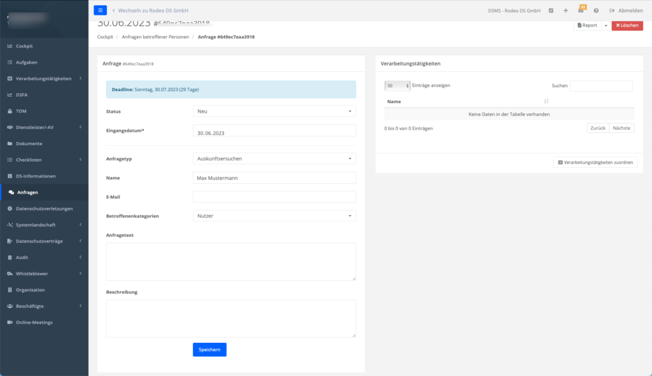
Task: Open Cockpit from the sidebar
Action: (24, 46)
